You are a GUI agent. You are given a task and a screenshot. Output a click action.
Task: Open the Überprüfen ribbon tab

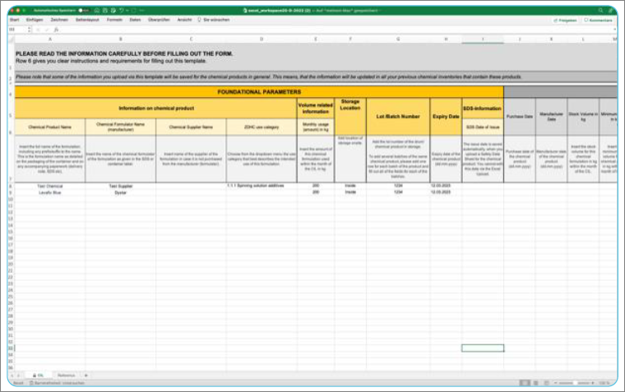tap(159, 20)
